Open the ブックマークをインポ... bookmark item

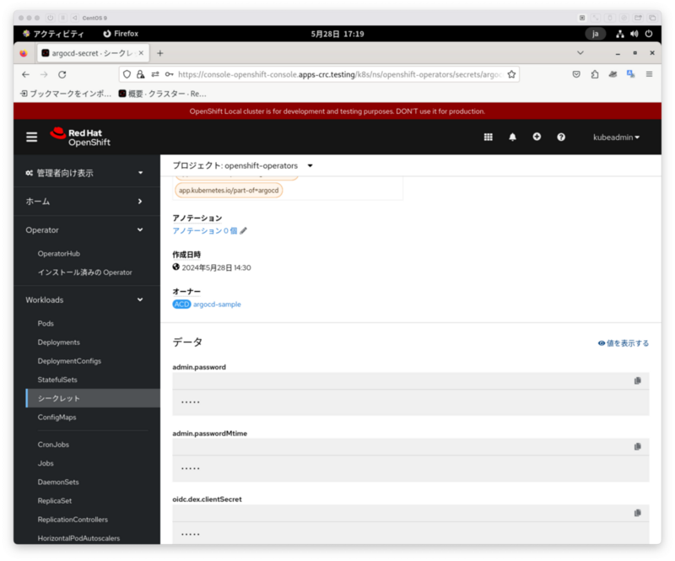coord(66,94)
